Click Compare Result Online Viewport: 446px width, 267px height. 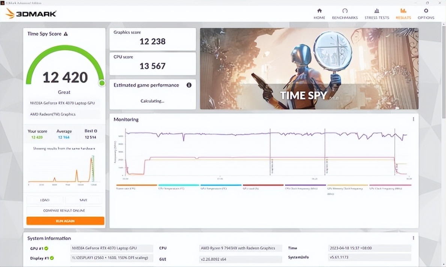tap(64, 211)
